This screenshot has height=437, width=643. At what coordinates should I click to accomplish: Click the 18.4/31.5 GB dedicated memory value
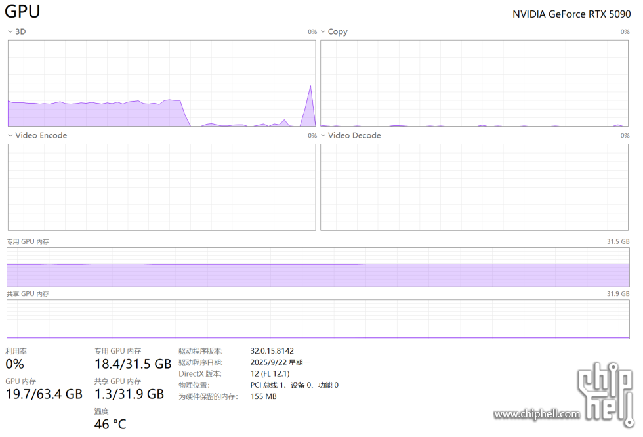133,364
